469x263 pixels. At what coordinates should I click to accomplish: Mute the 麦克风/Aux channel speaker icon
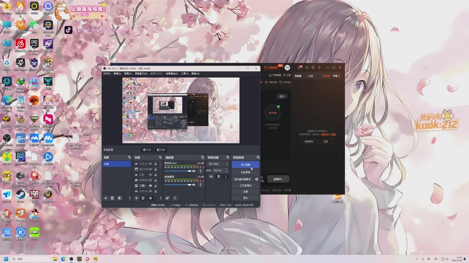194,171
